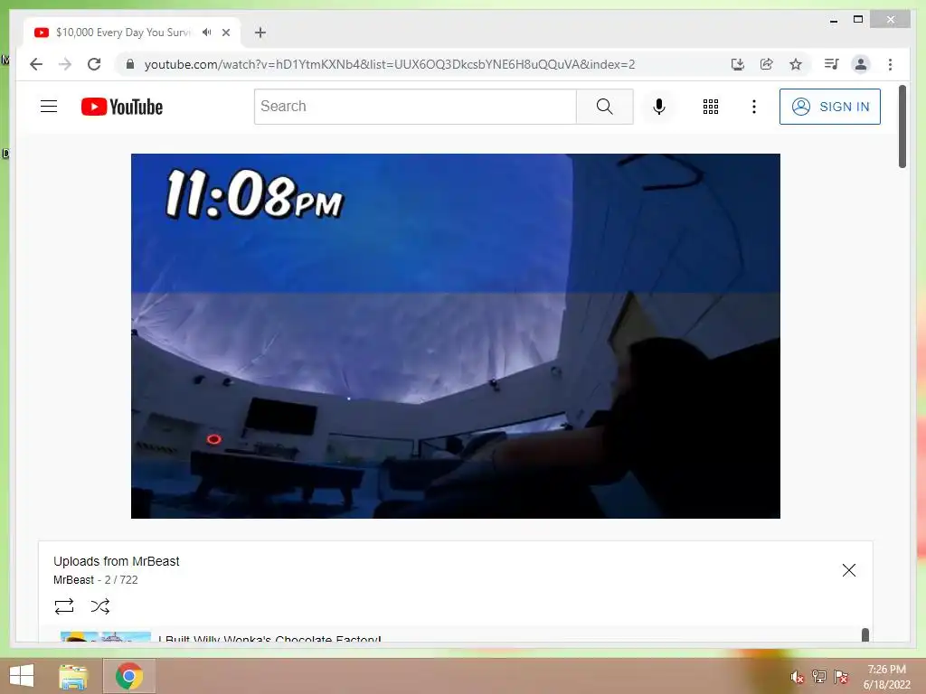Open the Action Center flag icon
This screenshot has height=694, width=926.
click(841, 677)
